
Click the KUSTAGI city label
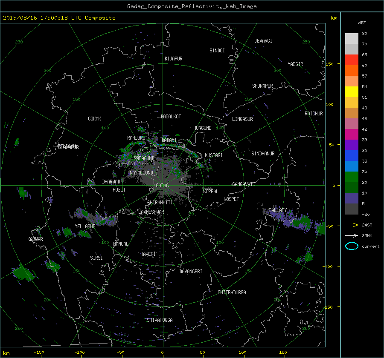coord(214,155)
